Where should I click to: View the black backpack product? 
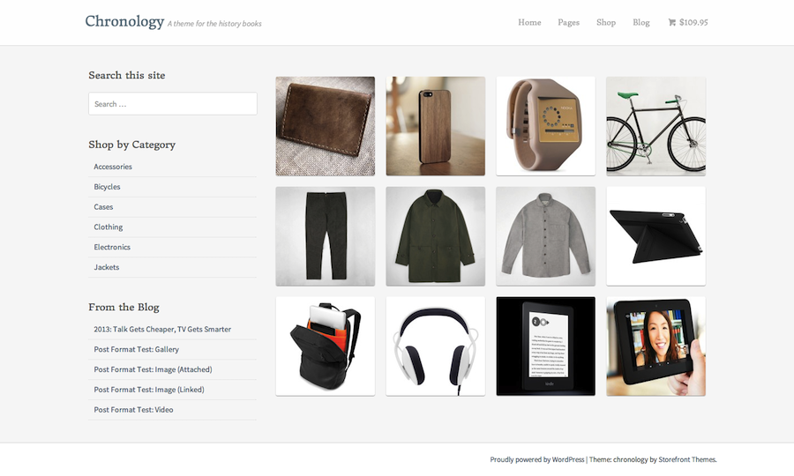pos(325,346)
